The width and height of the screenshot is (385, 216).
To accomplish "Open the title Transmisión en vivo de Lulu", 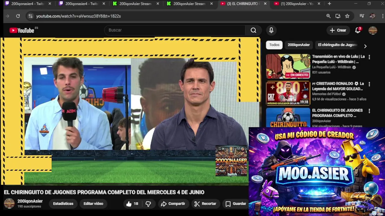I will (x=338, y=59).
